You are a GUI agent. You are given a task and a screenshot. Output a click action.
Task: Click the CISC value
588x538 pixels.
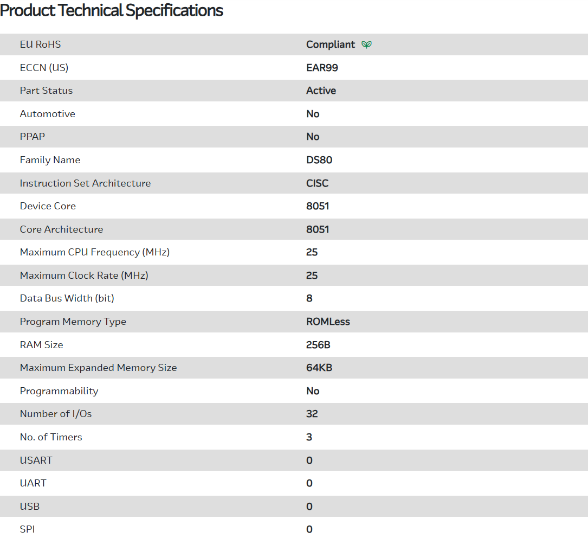click(317, 183)
